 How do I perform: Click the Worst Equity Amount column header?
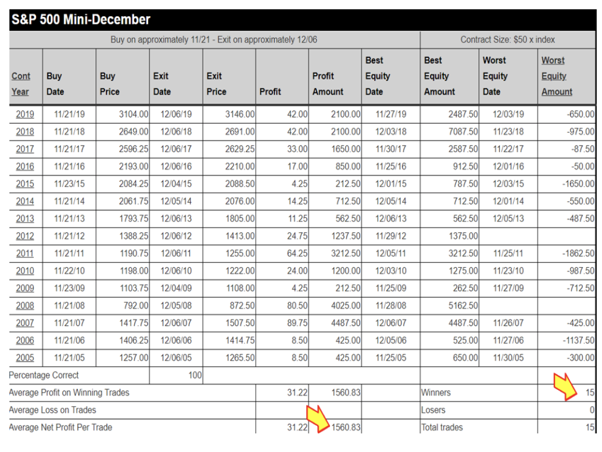click(556, 76)
